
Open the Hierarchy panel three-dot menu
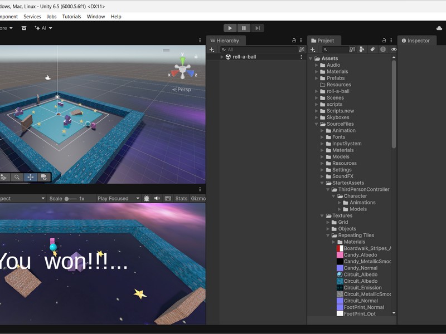click(x=301, y=41)
